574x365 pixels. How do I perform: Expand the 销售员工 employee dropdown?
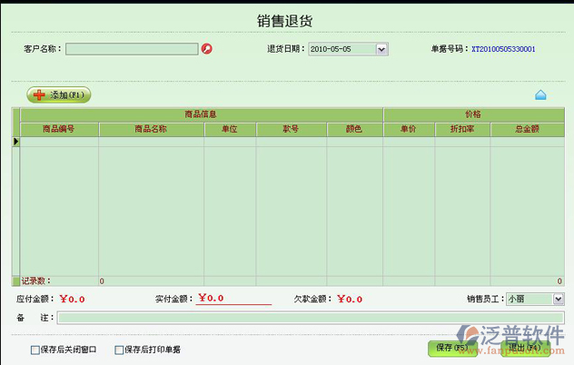(x=558, y=298)
